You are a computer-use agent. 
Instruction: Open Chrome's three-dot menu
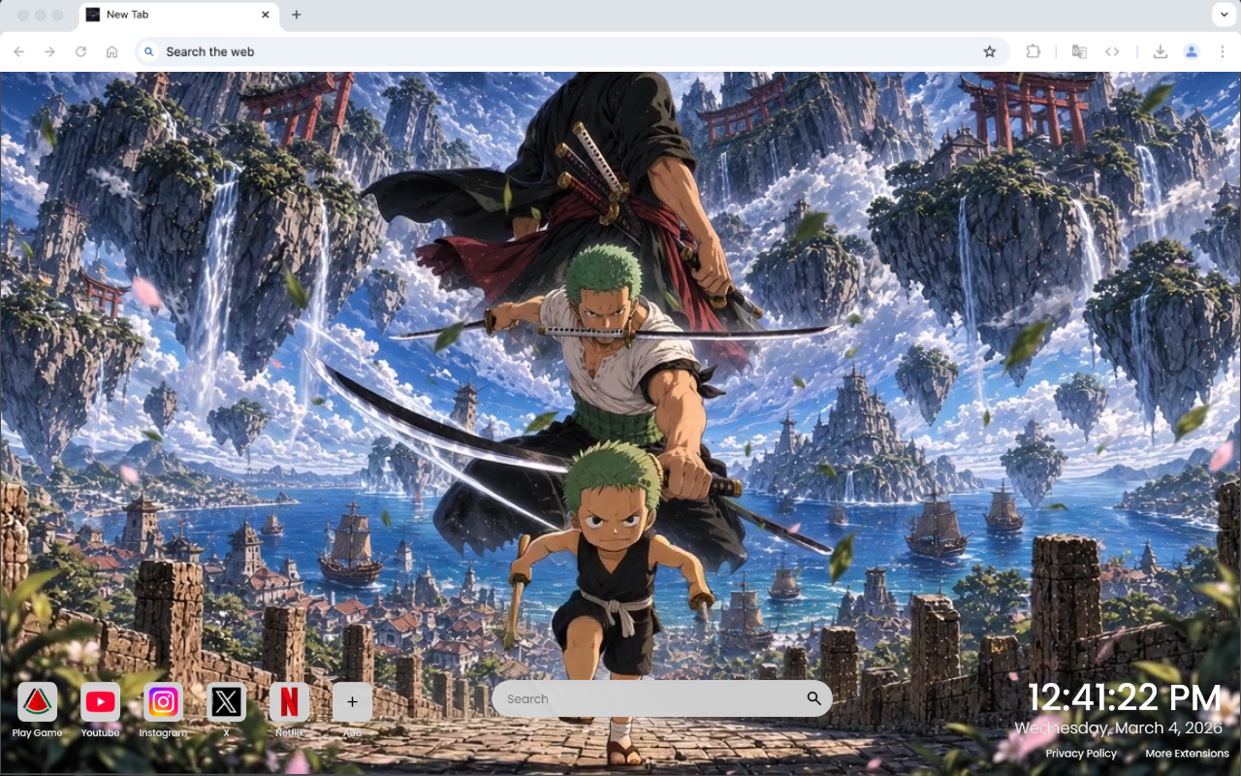pos(1222,51)
